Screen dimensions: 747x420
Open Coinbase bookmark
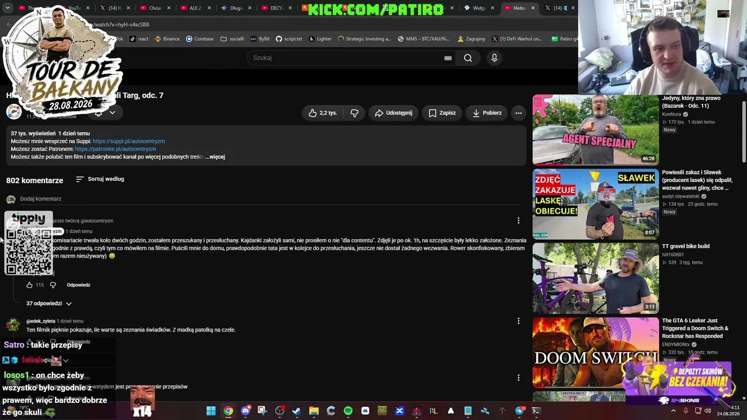(x=200, y=39)
